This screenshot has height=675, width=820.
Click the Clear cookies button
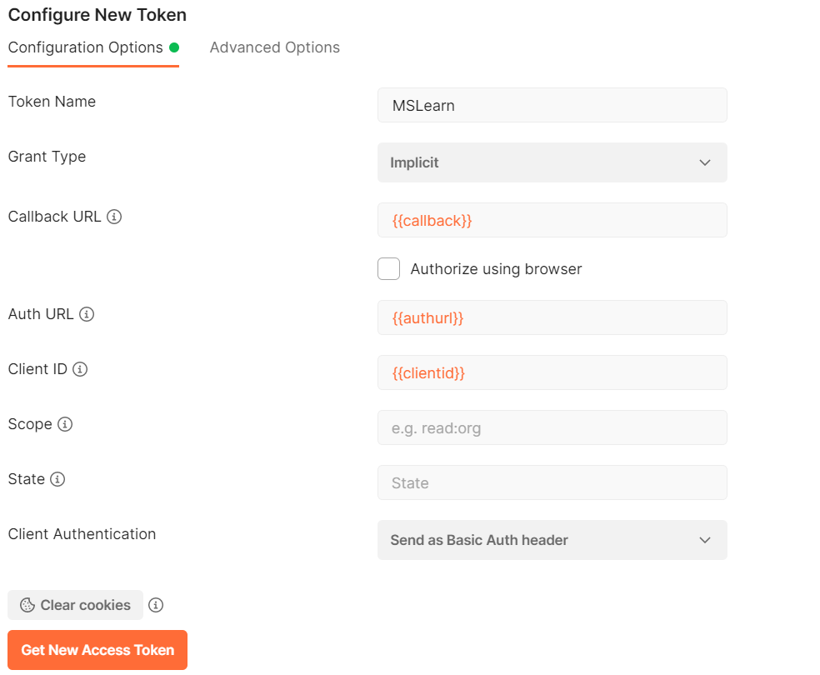tap(75, 605)
